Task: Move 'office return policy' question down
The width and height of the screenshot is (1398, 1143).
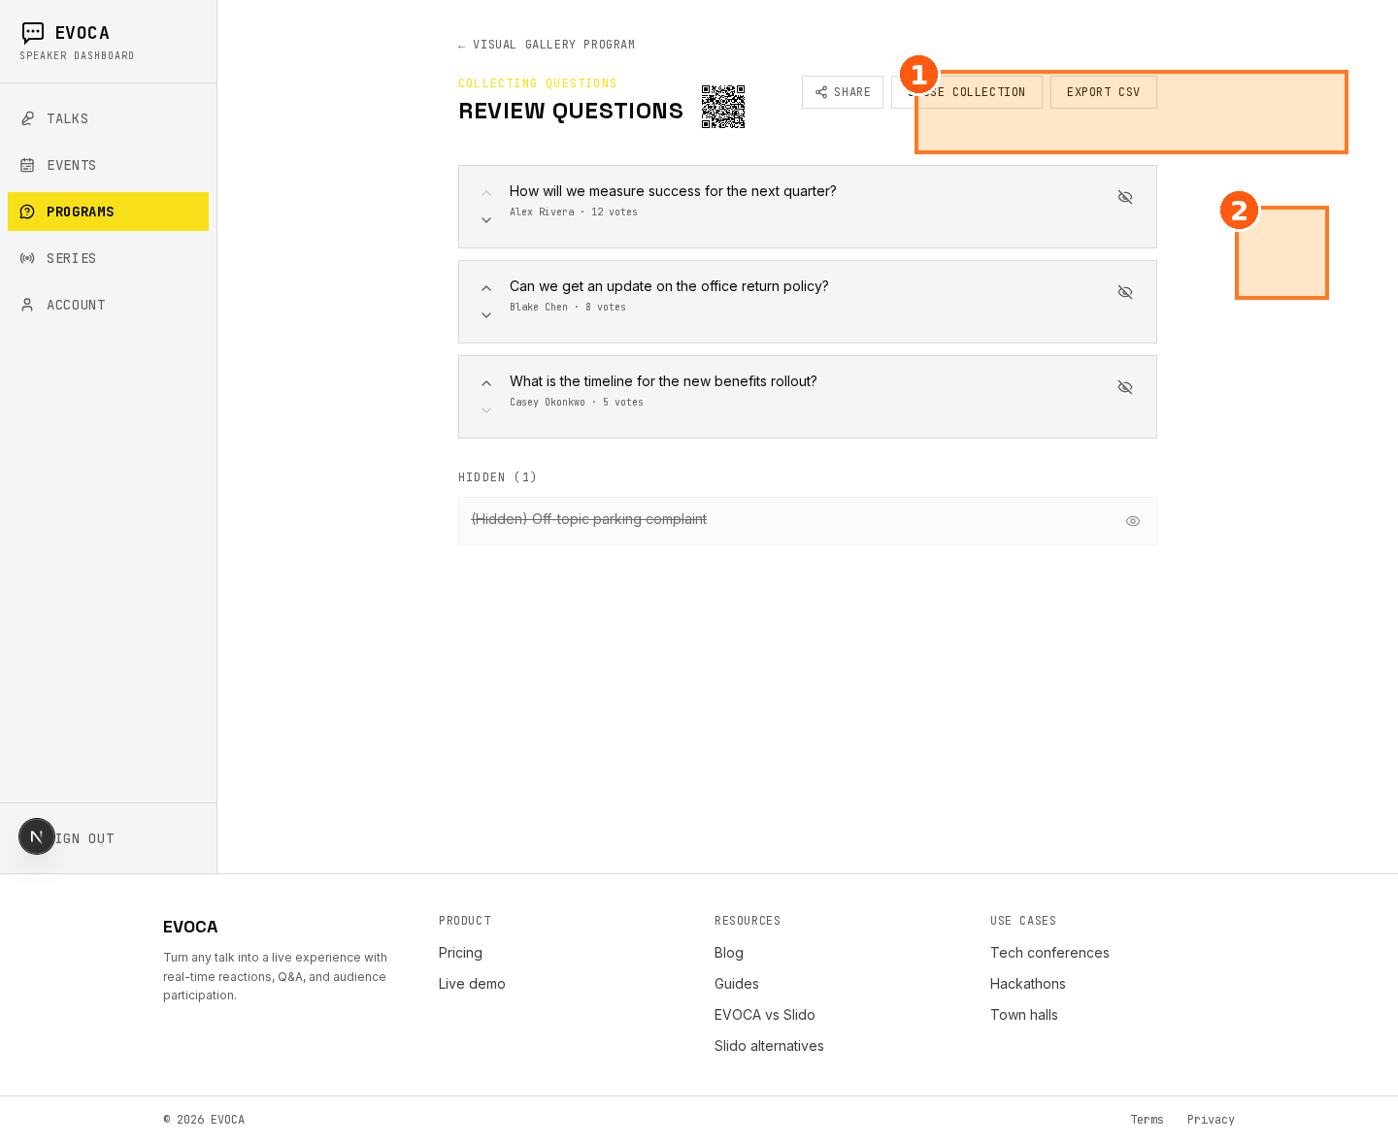Action: (x=486, y=315)
